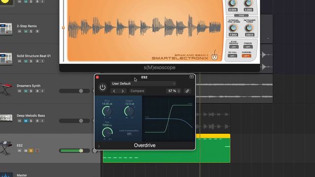Image resolution: width=315 pixels, height=177 pixels.
Task: Click the orange retrigger level handle in s(M)exoscope
Action: click(x=63, y=28)
